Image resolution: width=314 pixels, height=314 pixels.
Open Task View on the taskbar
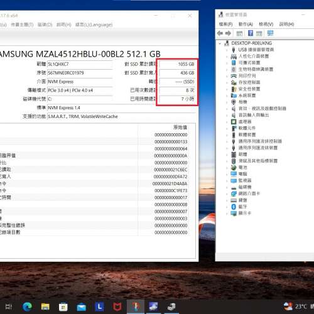point(9,307)
